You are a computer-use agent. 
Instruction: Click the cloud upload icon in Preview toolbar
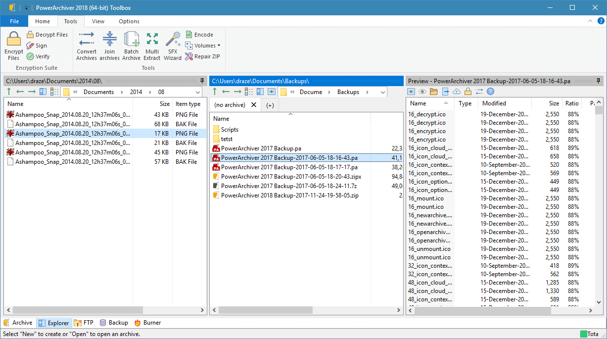pyautogui.click(x=457, y=92)
